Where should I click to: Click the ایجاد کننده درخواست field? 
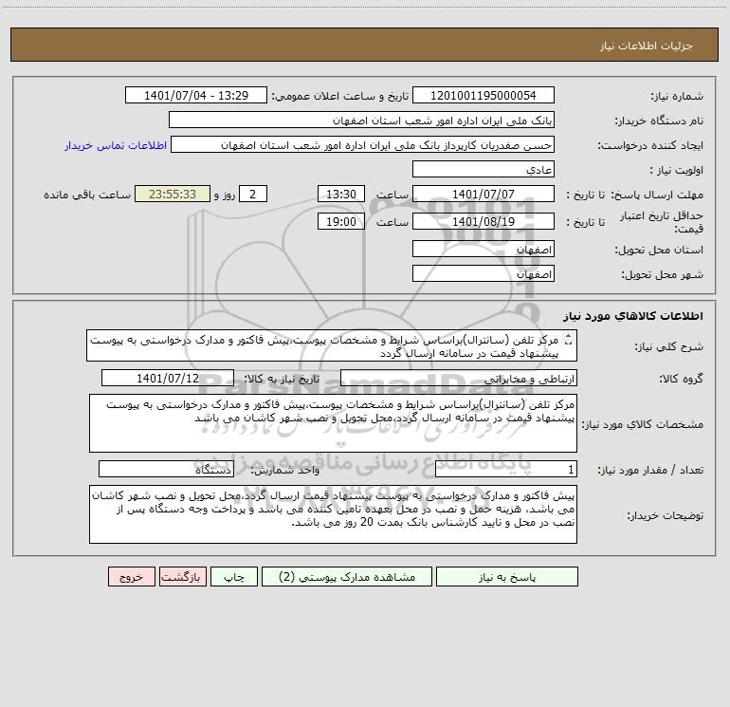coord(362,144)
